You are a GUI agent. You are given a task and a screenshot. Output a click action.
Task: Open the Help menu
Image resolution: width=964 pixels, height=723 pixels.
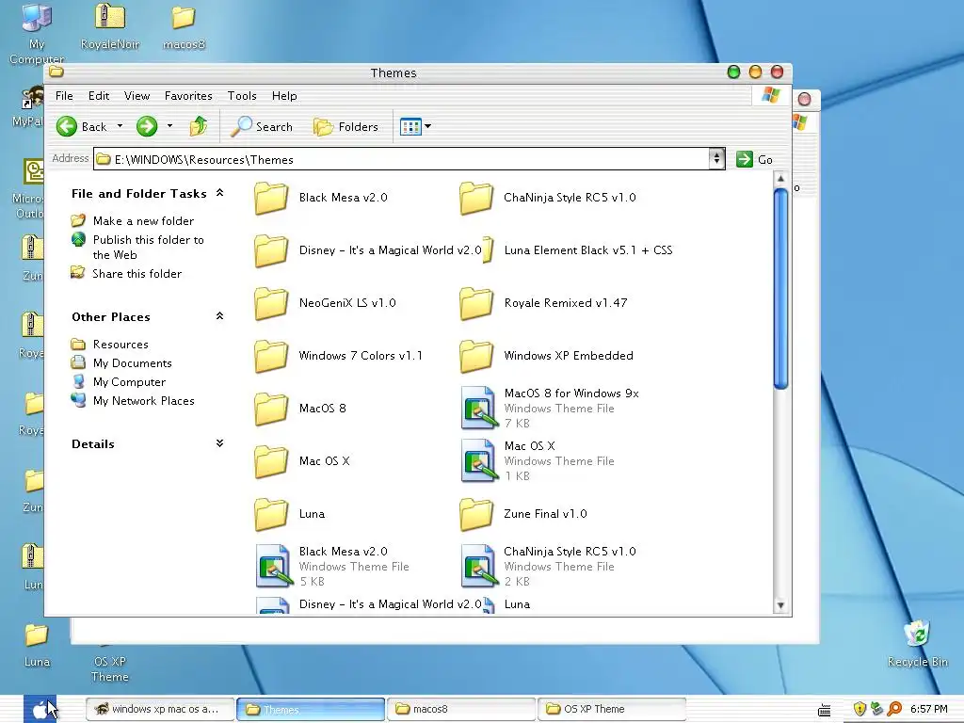284,96
